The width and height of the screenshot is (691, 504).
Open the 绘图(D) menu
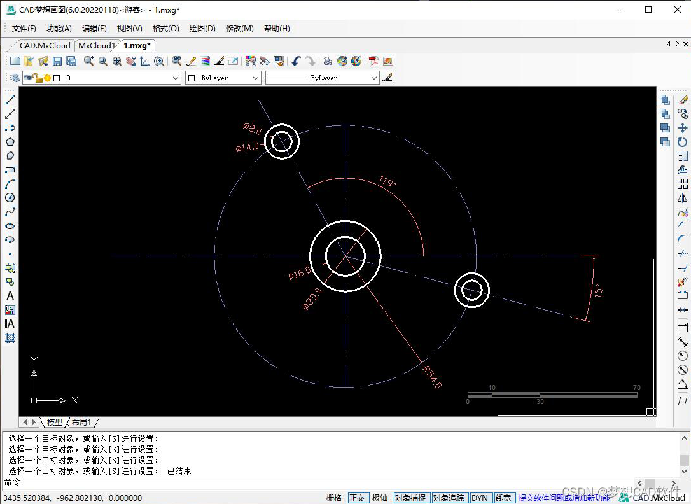coord(202,29)
